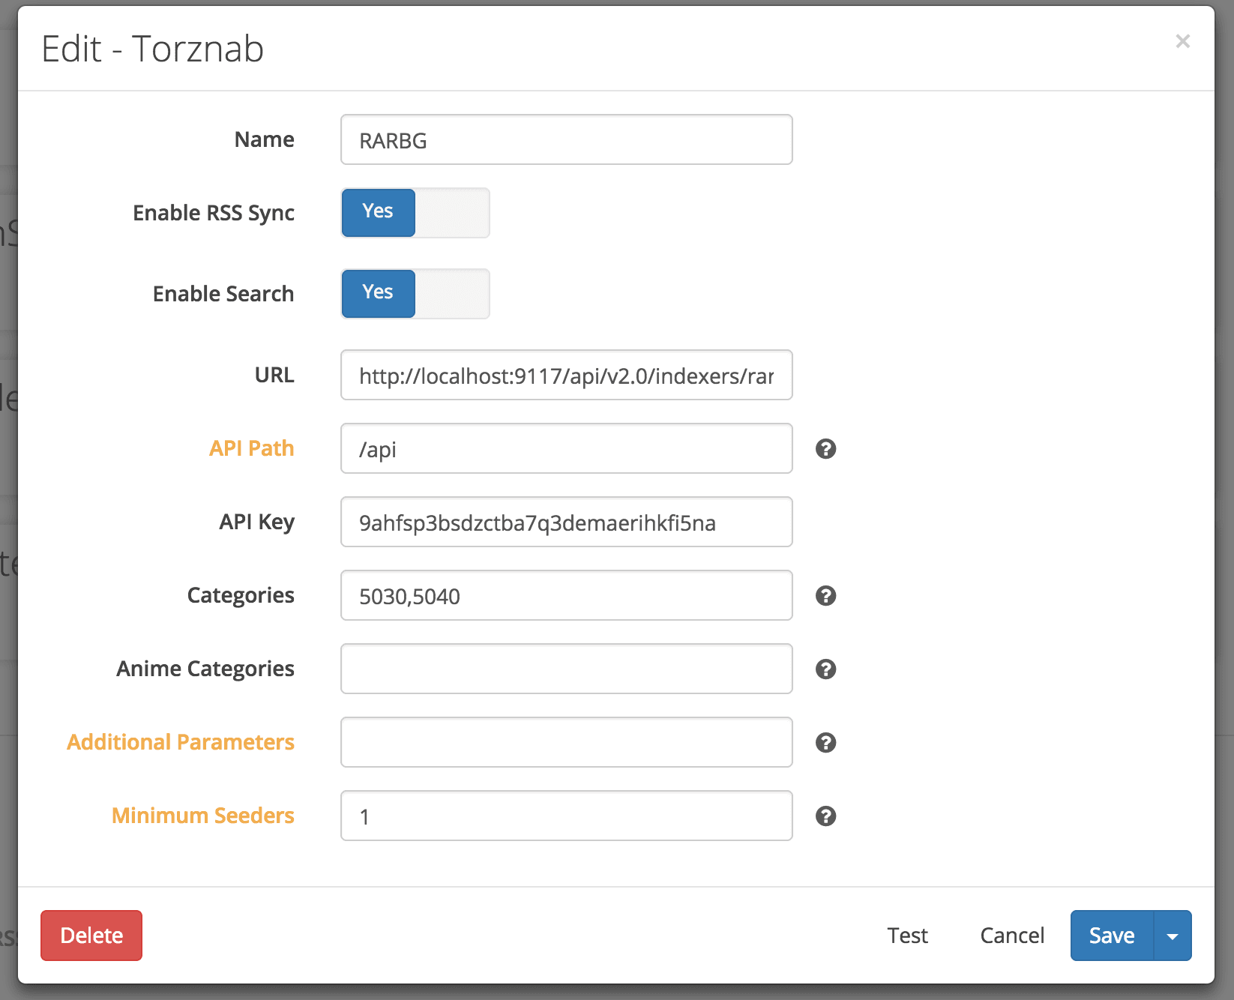This screenshot has width=1234, height=1000.
Task: Delete the RARBG indexer
Action: (x=91, y=936)
